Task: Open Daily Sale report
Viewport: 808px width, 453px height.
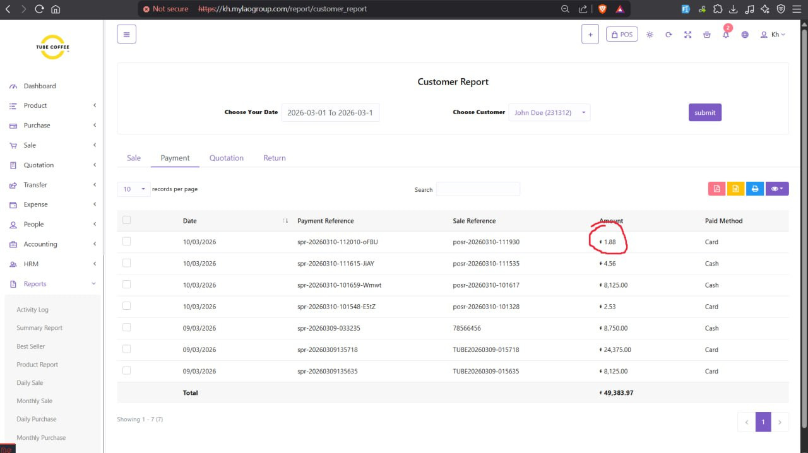Action: pyautogui.click(x=30, y=383)
